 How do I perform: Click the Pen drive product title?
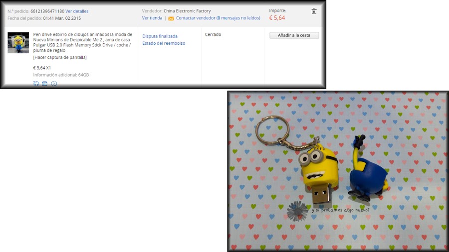tap(83, 42)
